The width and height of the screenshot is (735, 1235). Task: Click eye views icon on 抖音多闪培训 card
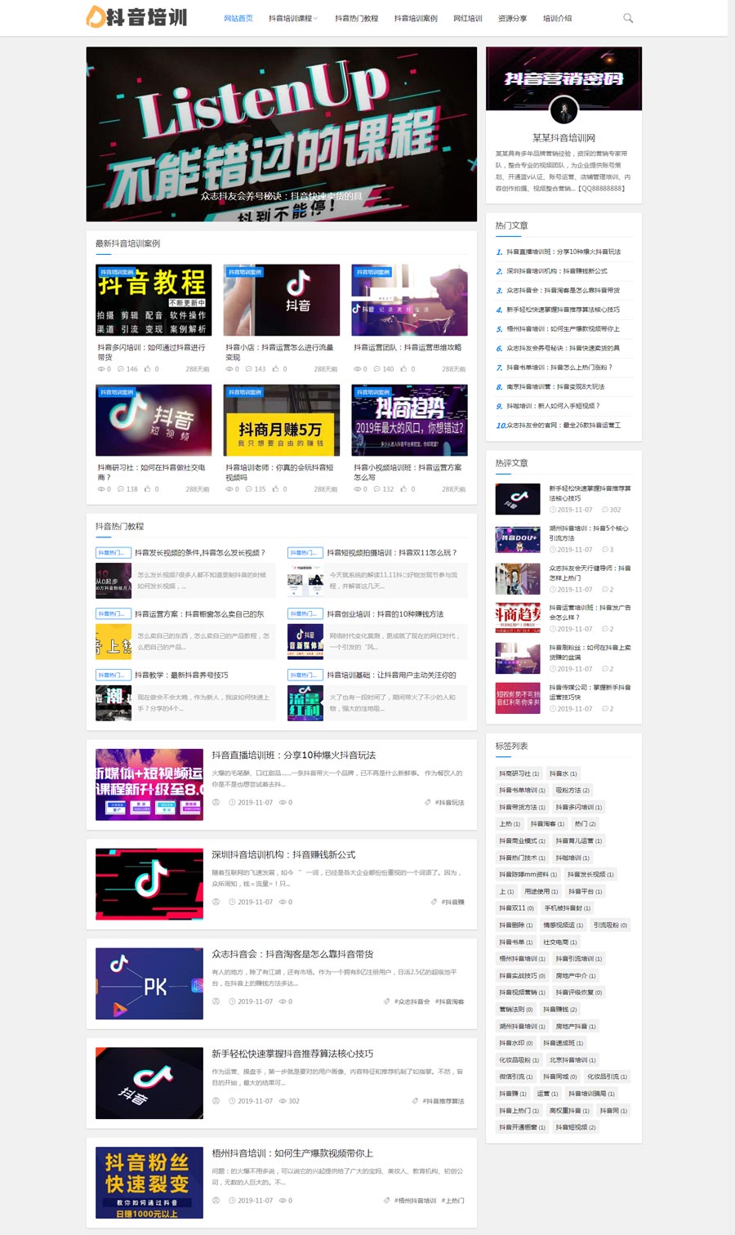(101, 369)
